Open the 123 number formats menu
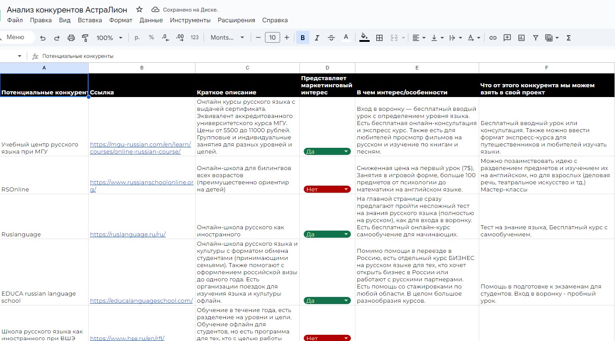The image size is (615, 341). click(x=194, y=38)
